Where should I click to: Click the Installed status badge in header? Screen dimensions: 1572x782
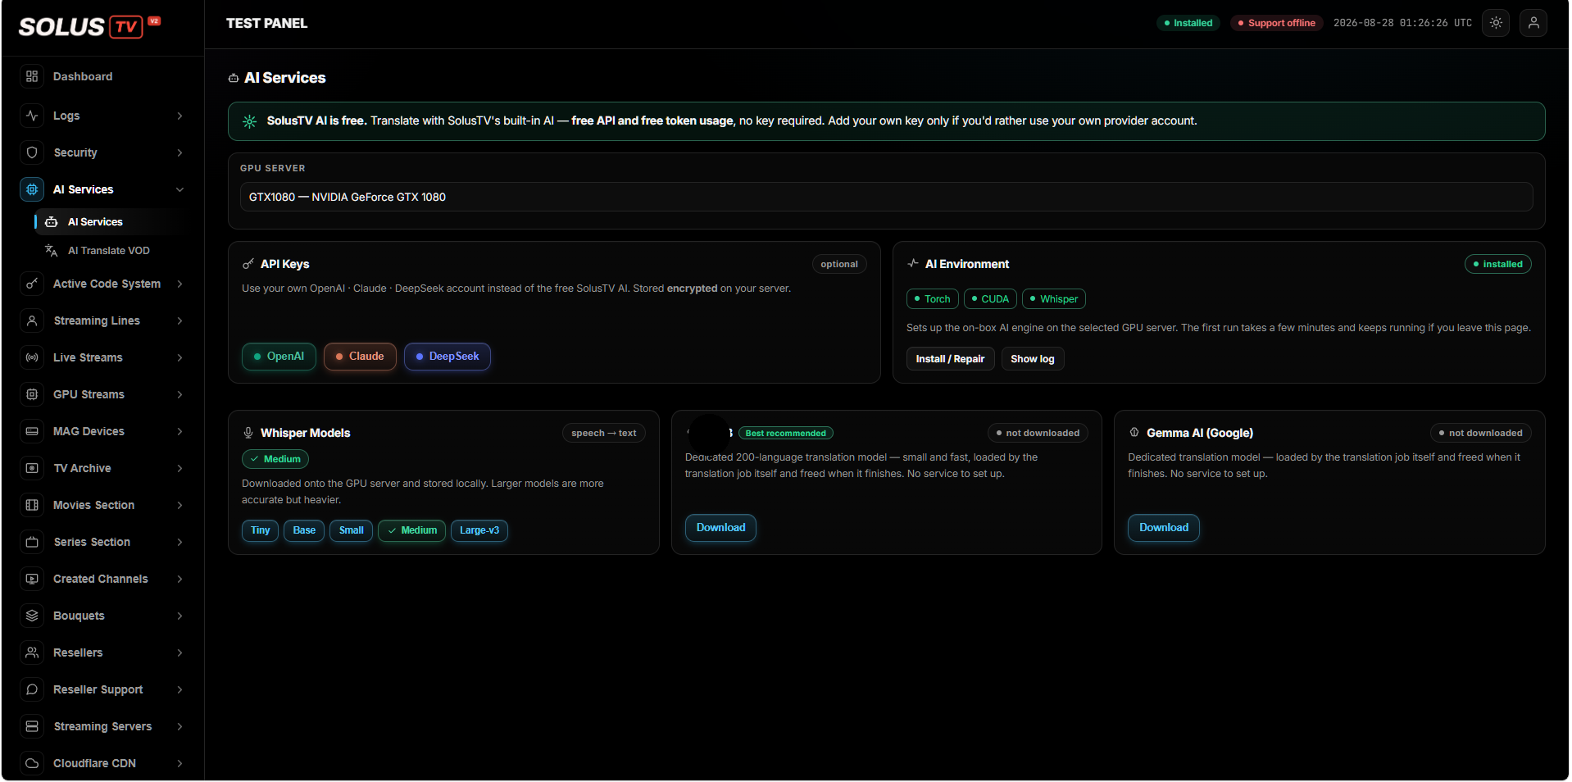pos(1188,23)
